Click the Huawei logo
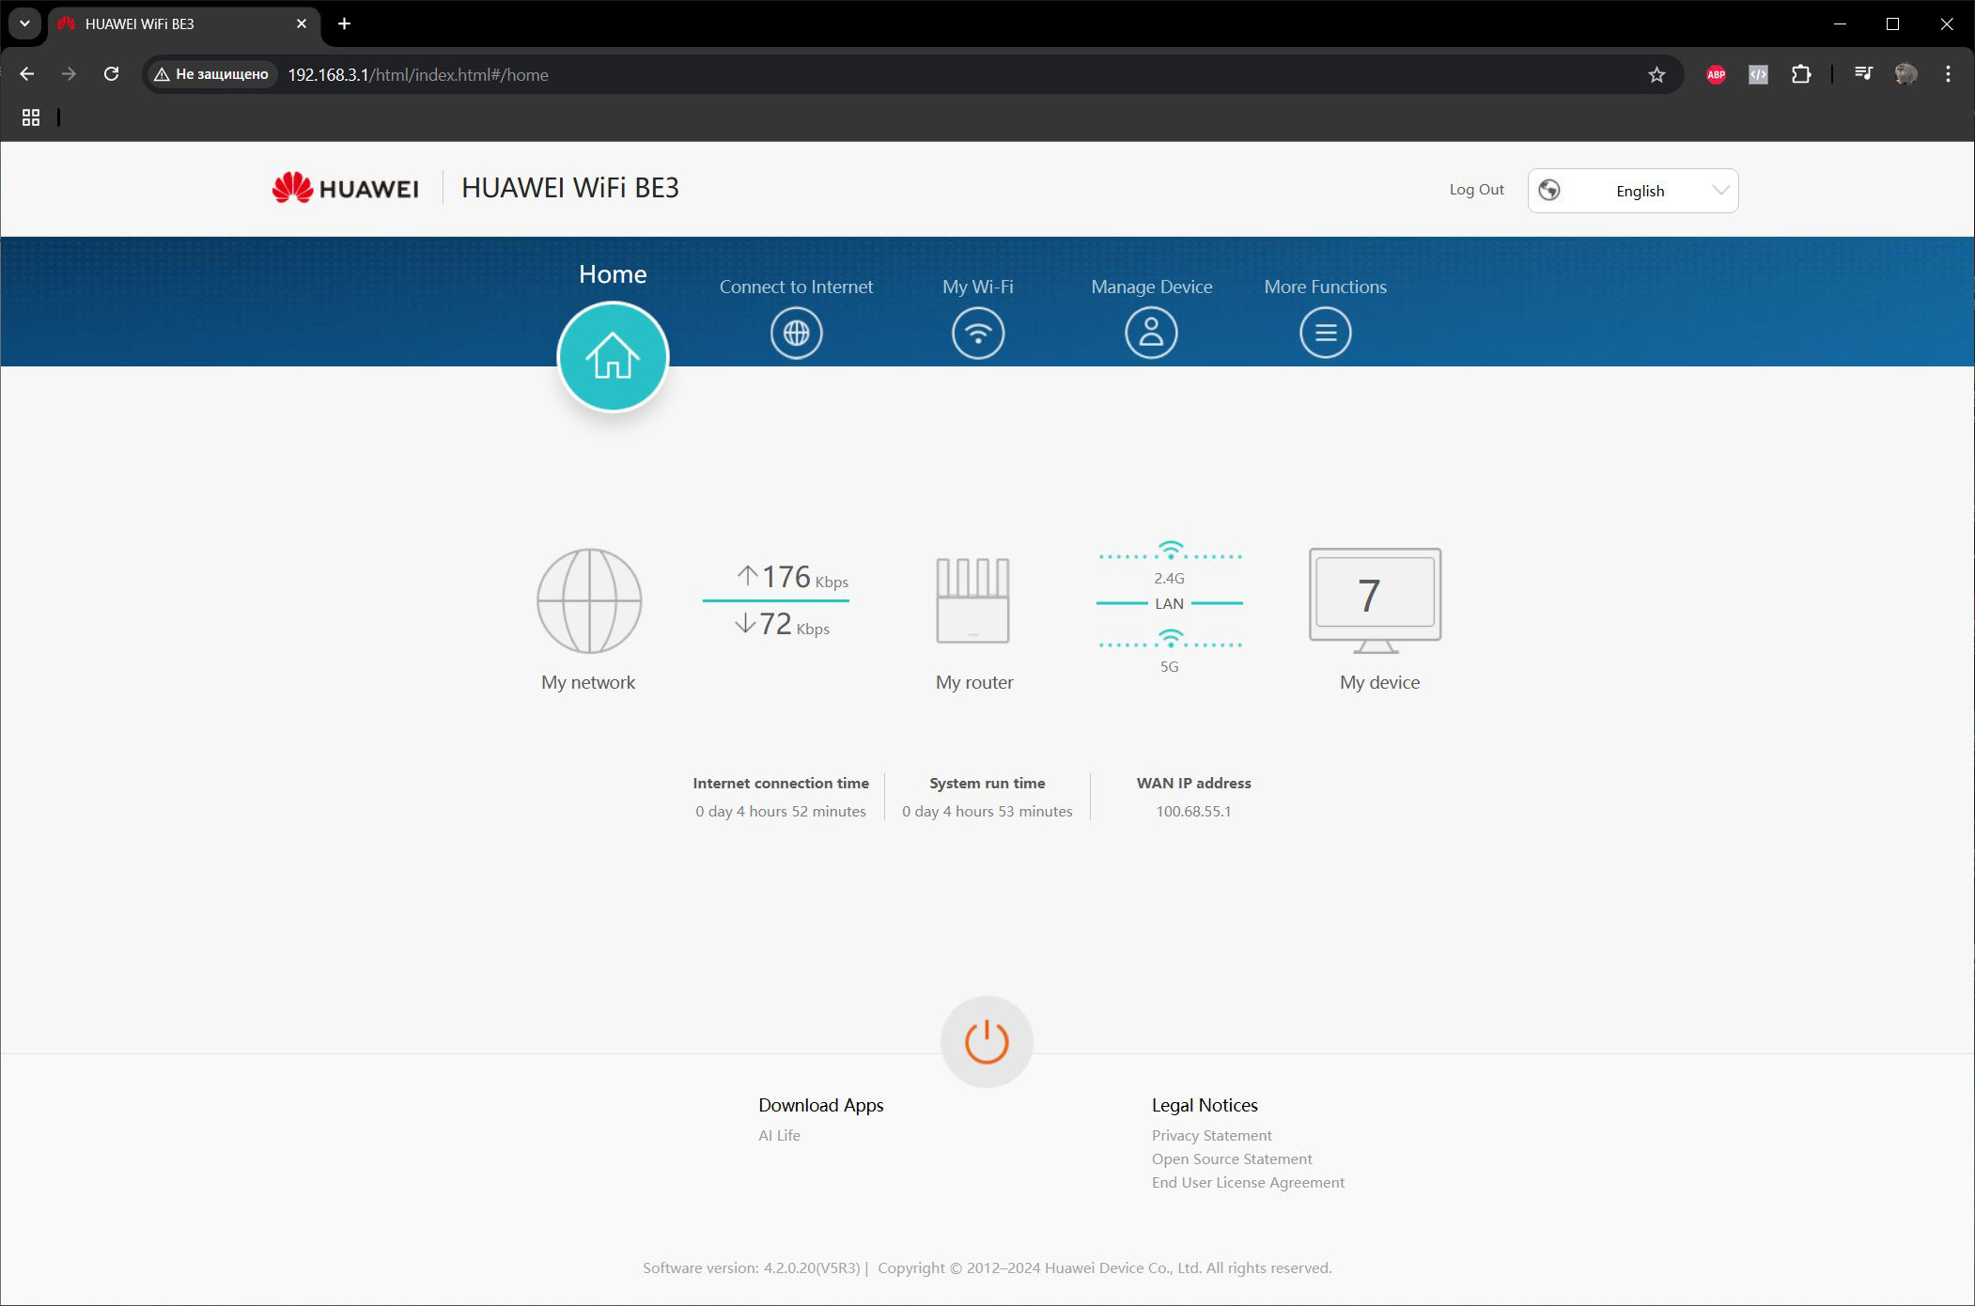This screenshot has width=1975, height=1306. 345,188
